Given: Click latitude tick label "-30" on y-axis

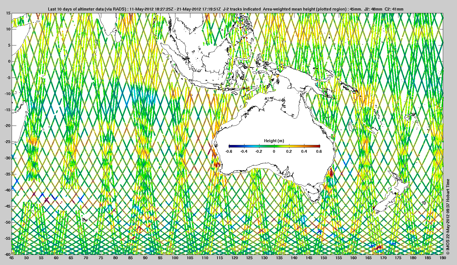Looking at the screenshot, I should pyautogui.click(x=7, y=158).
